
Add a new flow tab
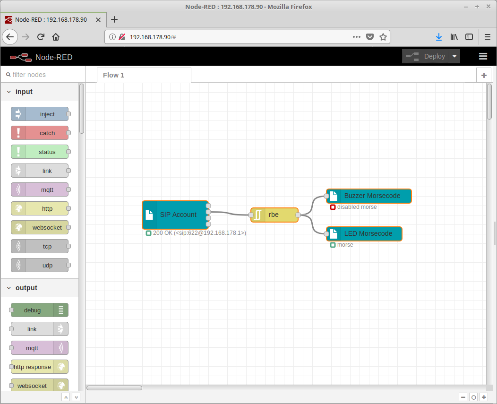484,75
